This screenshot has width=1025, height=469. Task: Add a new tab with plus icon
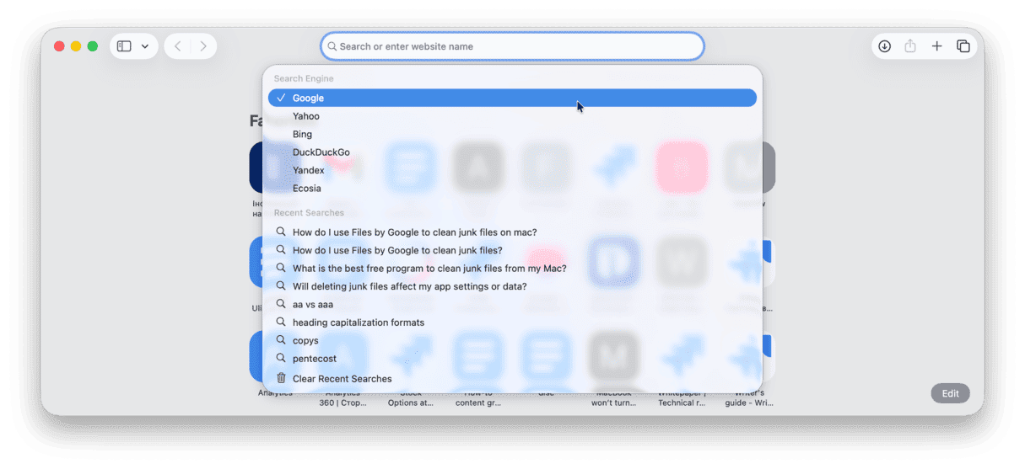[936, 46]
